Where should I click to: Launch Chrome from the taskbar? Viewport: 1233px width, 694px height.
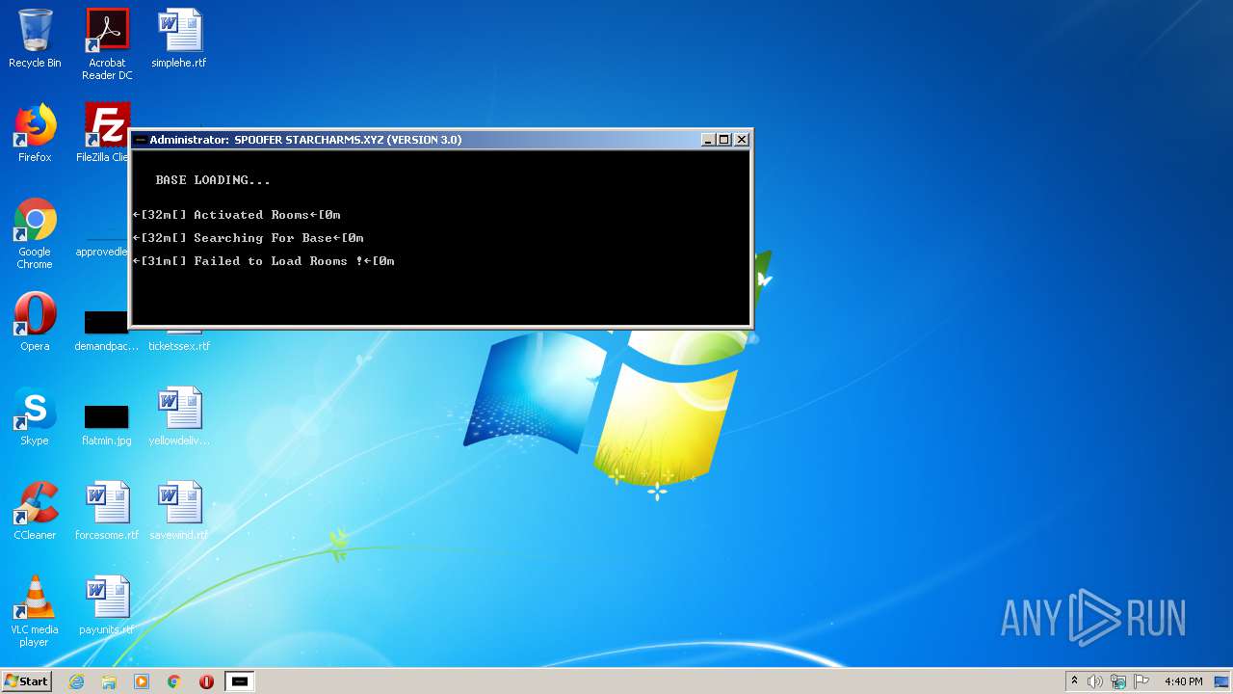tap(174, 681)
